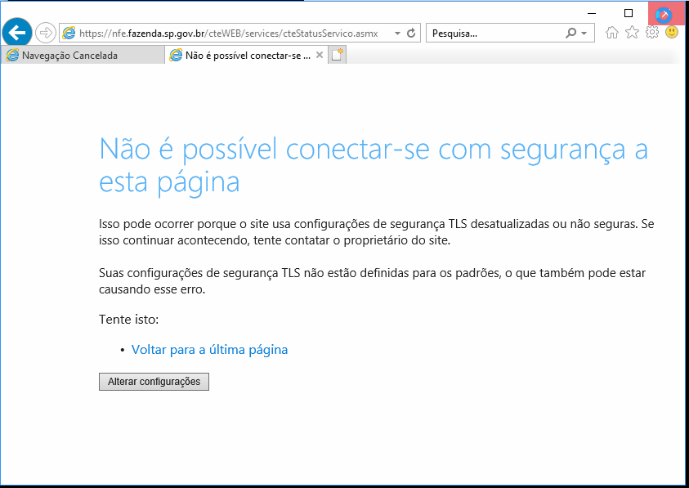
Task: Follow the Voltar para a última página link
Action: click(x=209, y=350)
